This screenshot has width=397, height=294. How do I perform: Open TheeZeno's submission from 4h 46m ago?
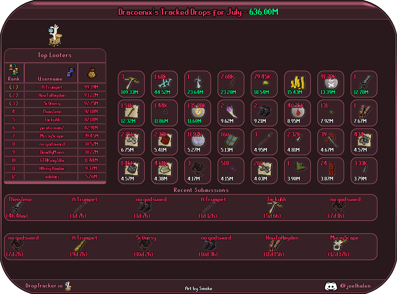click(x=20, y=207)
